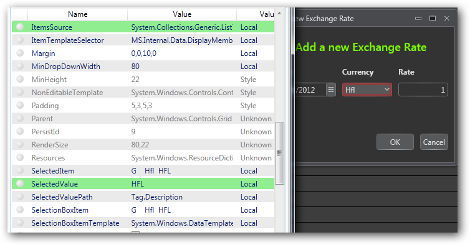This screenshot has width=470, height=245.
Task: Click the SelectedValue value HFL
Action: point(137,184)
